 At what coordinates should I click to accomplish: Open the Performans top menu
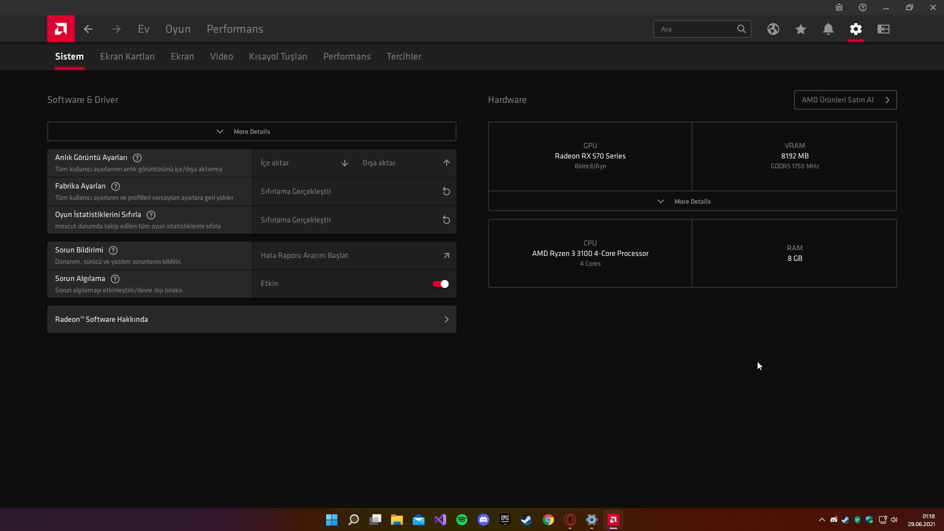(x=235, y=29)
